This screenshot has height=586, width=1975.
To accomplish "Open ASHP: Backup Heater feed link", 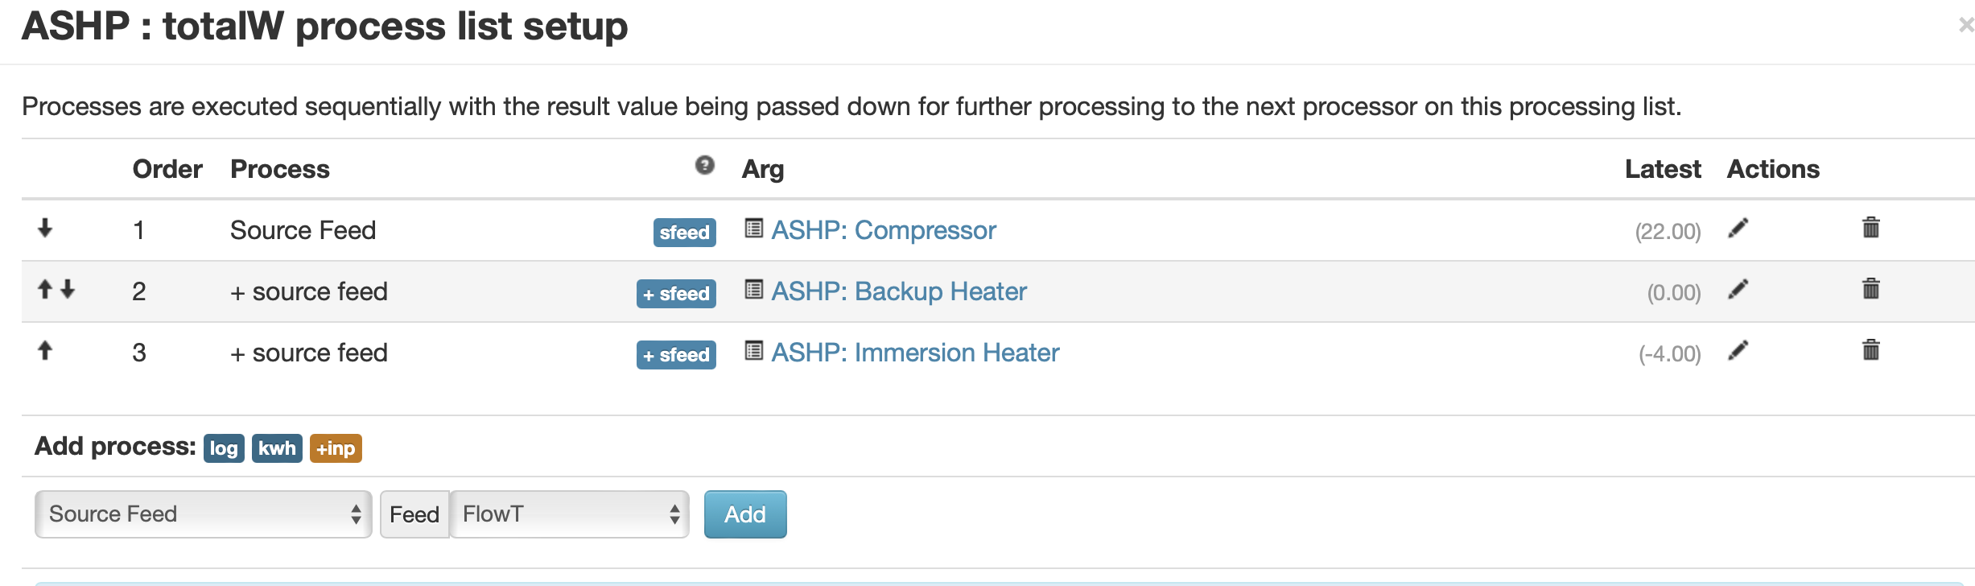I will [x=899, y=291].
